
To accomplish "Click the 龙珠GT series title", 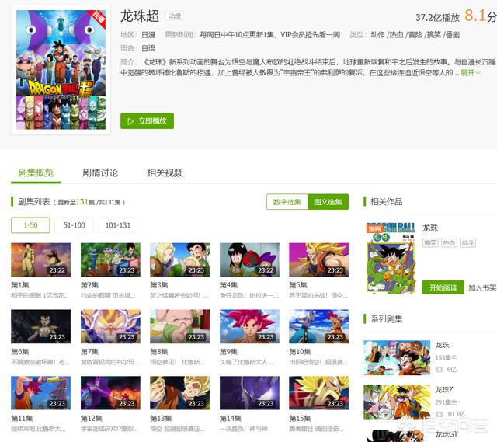I will [447, 434].
